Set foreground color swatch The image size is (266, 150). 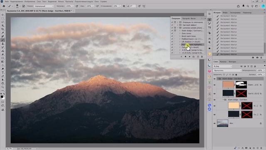pos(2,97)
